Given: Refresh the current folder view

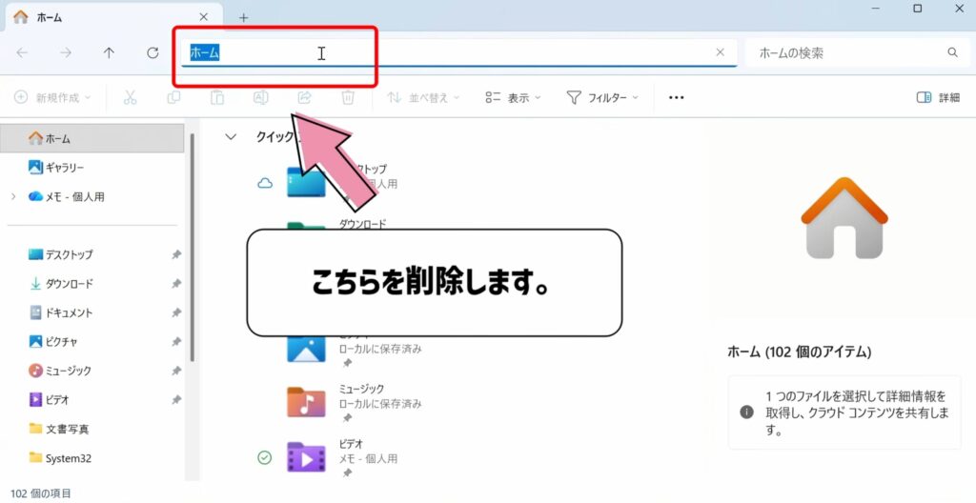Looking at the screenshot, I should pyautogui.click(x=152, y=53).
